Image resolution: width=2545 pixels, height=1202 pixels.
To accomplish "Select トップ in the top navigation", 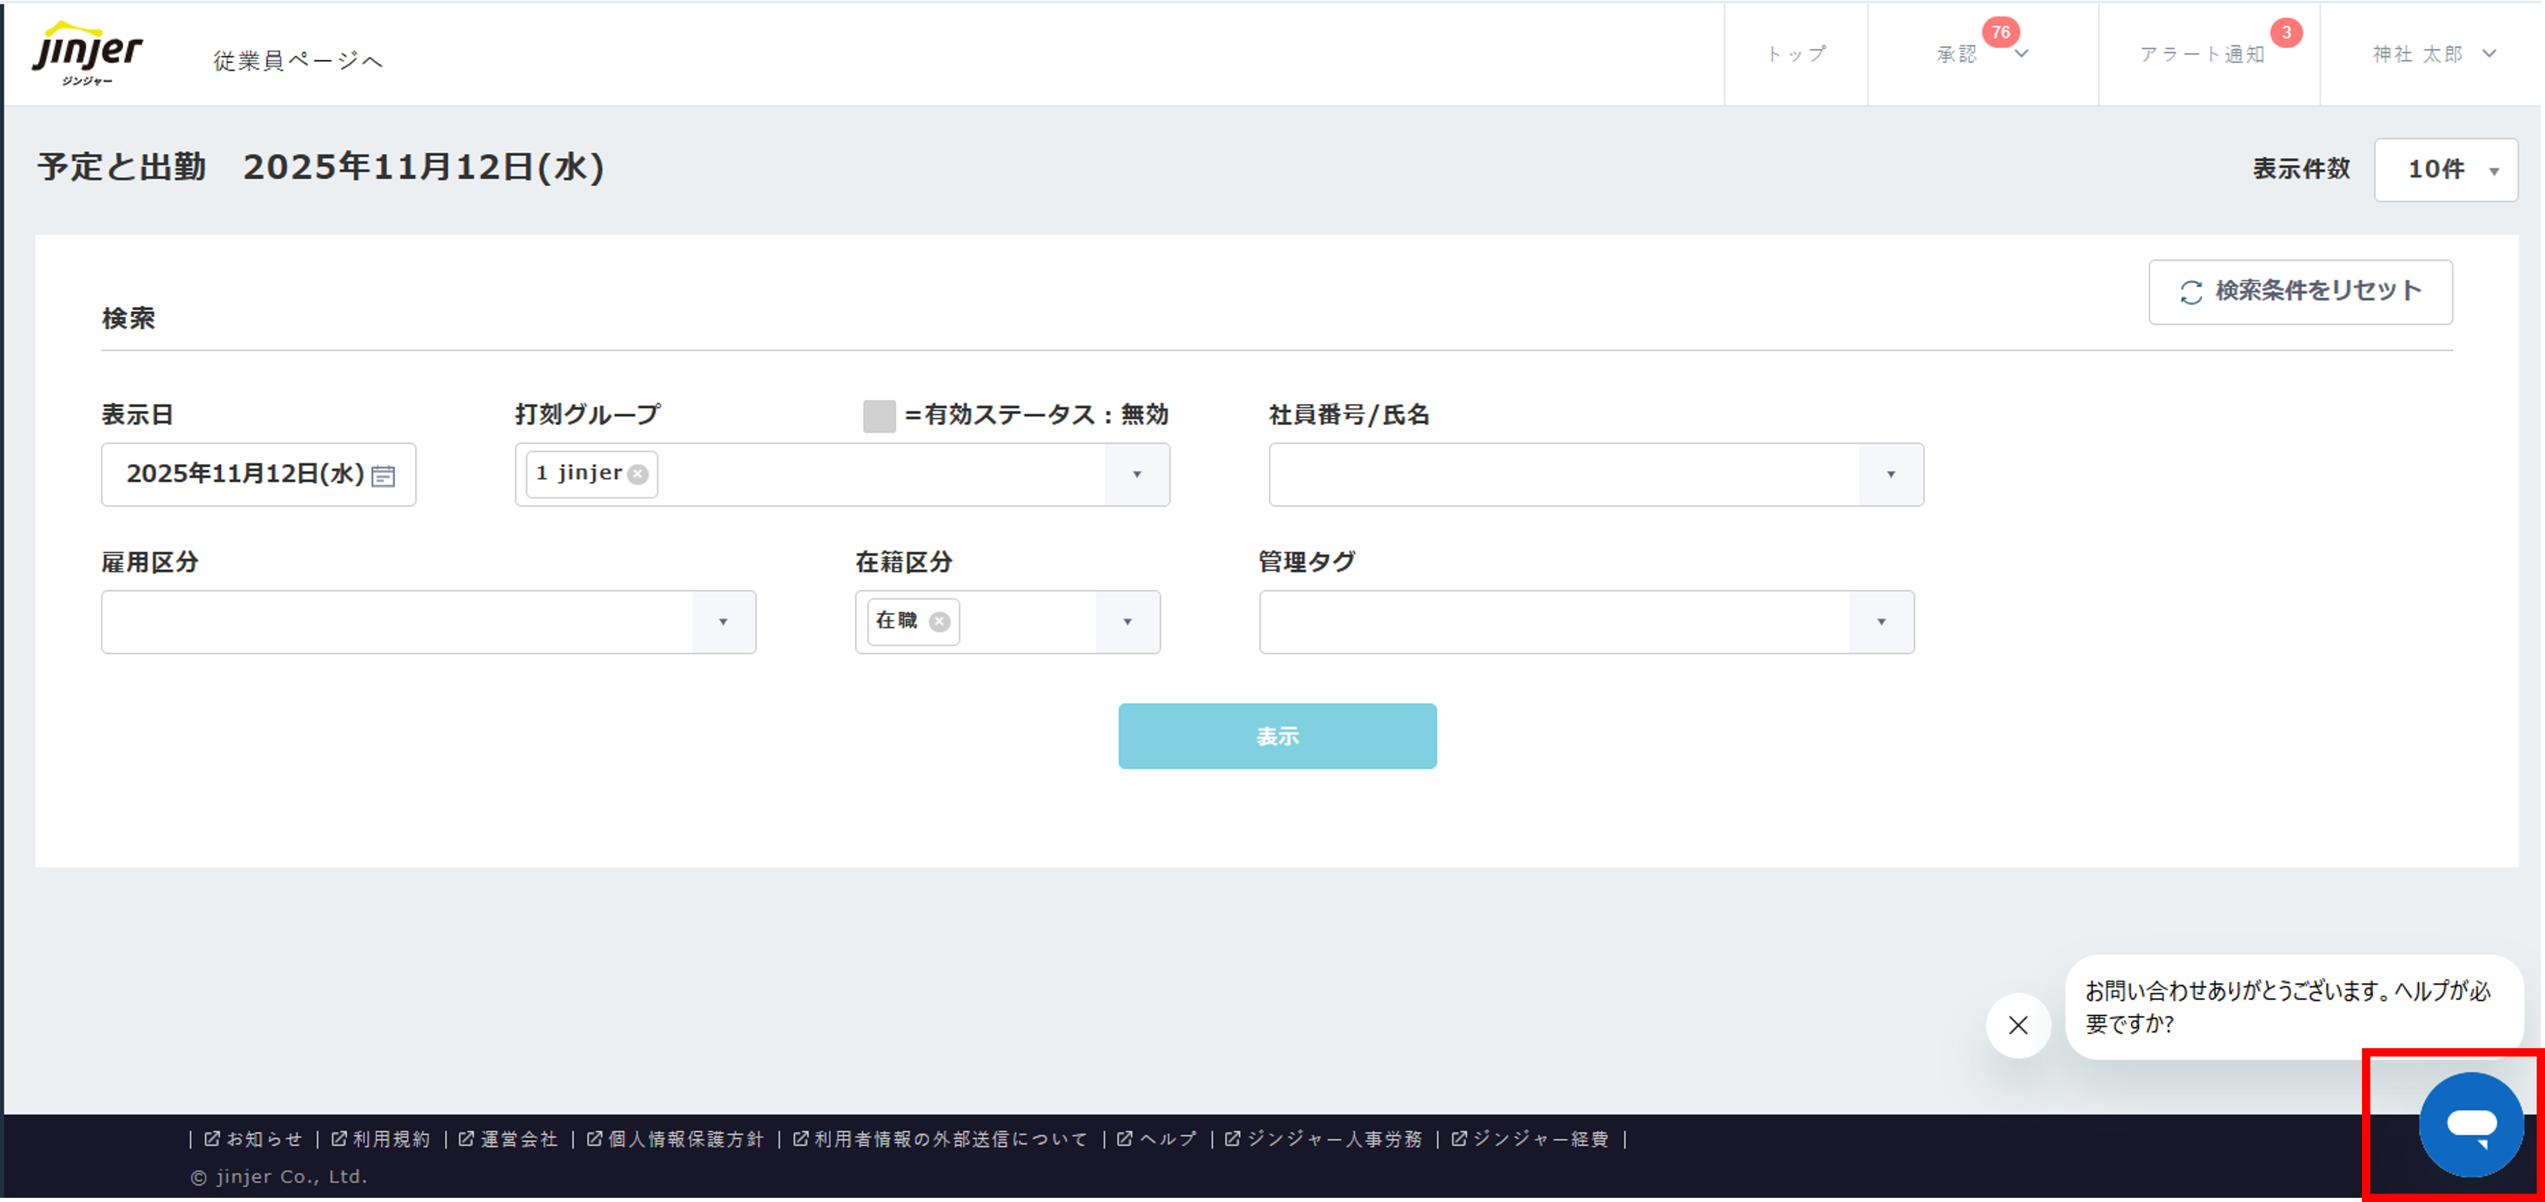I will click(x=1797, y=54).
